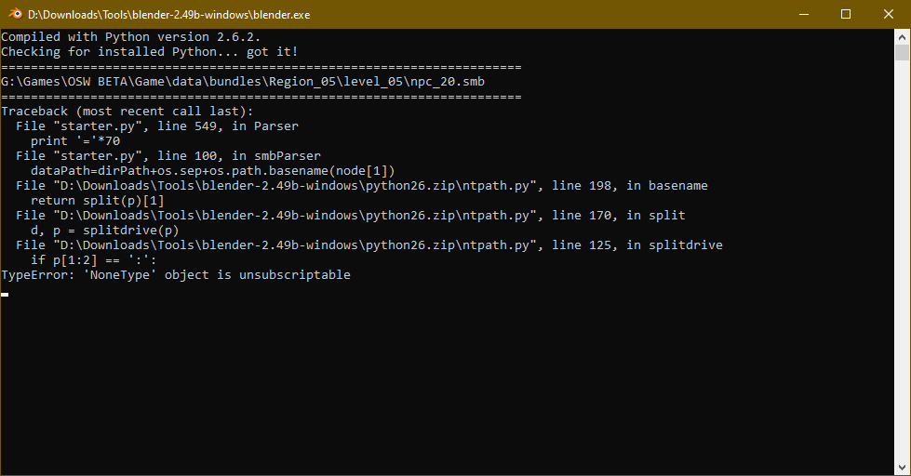911x476 pixels.
Task: Click the 'dataPath=dirPath+os.sep' code line
Action: 213,171
